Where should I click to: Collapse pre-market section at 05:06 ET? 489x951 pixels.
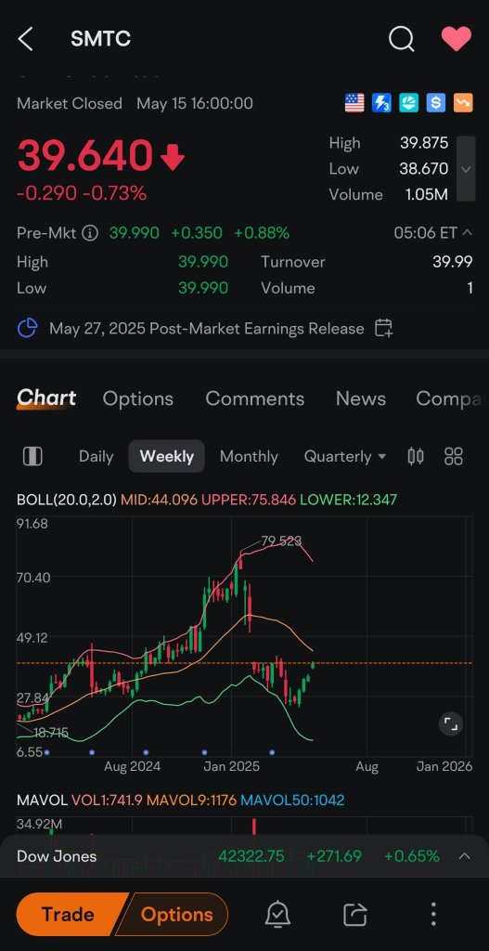pos(467,232)
